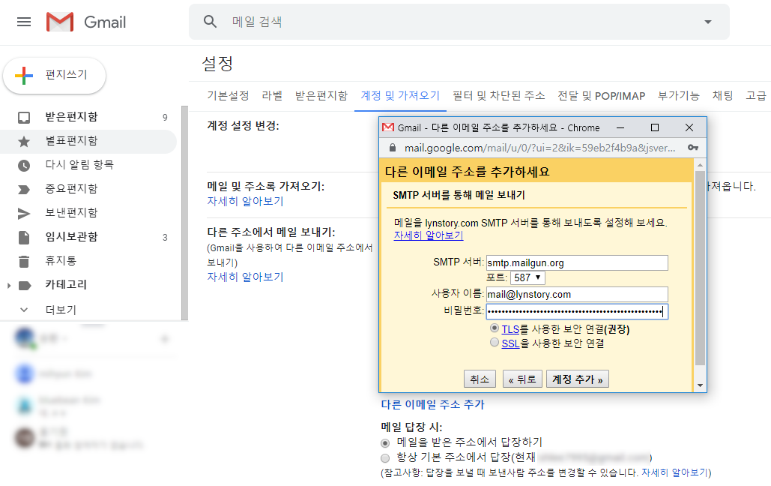This screenshot has width=771, height=486.
Task: Expand 더보기 chevron in sidebar
Action: tap(24, 310)
